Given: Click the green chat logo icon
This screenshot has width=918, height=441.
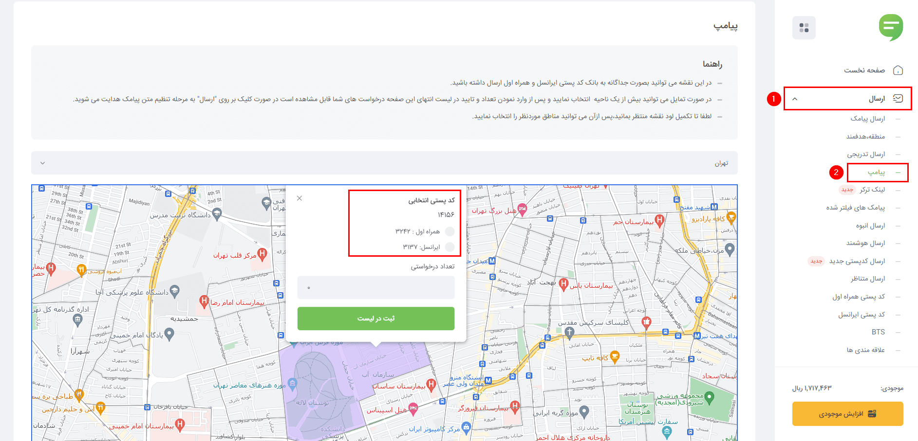Looking at the screenshot, I should click(891, 27).
